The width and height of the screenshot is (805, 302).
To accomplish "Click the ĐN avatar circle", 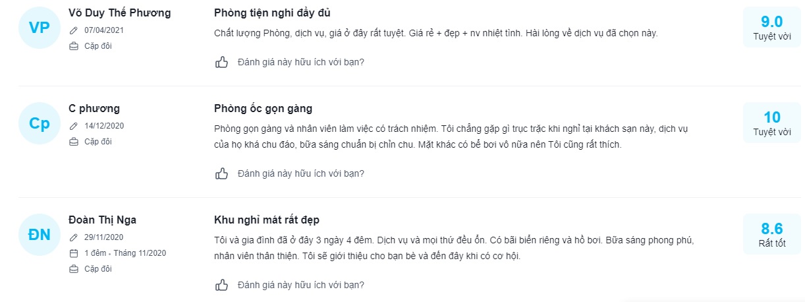I will click(40, 235).
